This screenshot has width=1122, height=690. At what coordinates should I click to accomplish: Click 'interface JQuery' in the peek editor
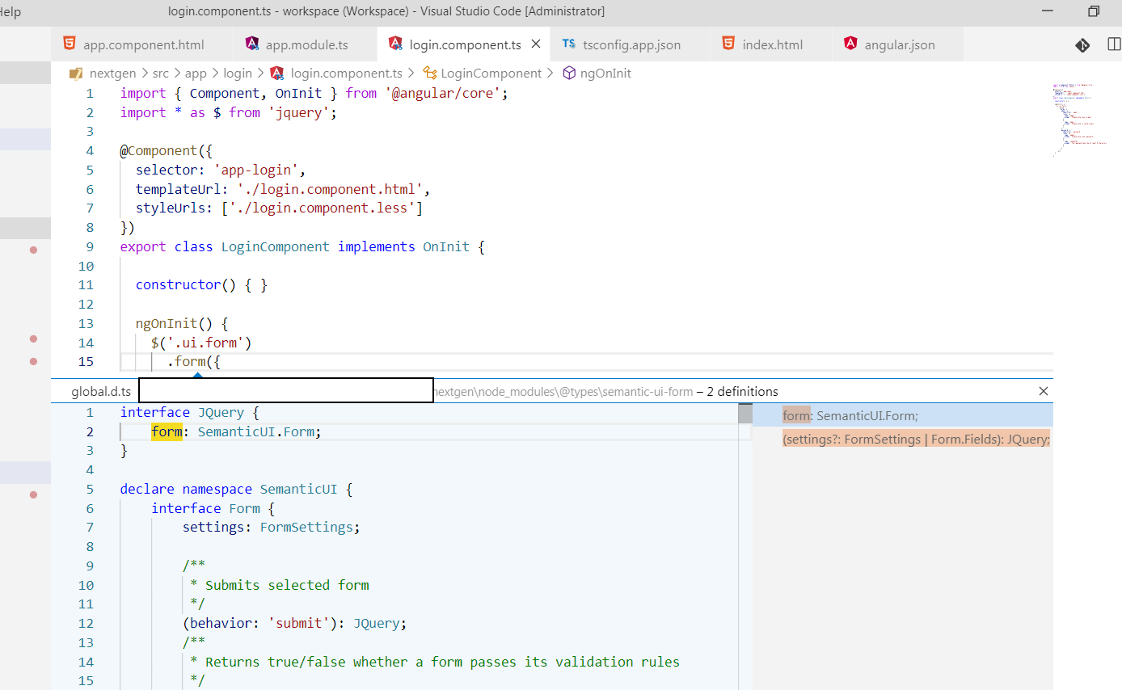coord(182,412)
